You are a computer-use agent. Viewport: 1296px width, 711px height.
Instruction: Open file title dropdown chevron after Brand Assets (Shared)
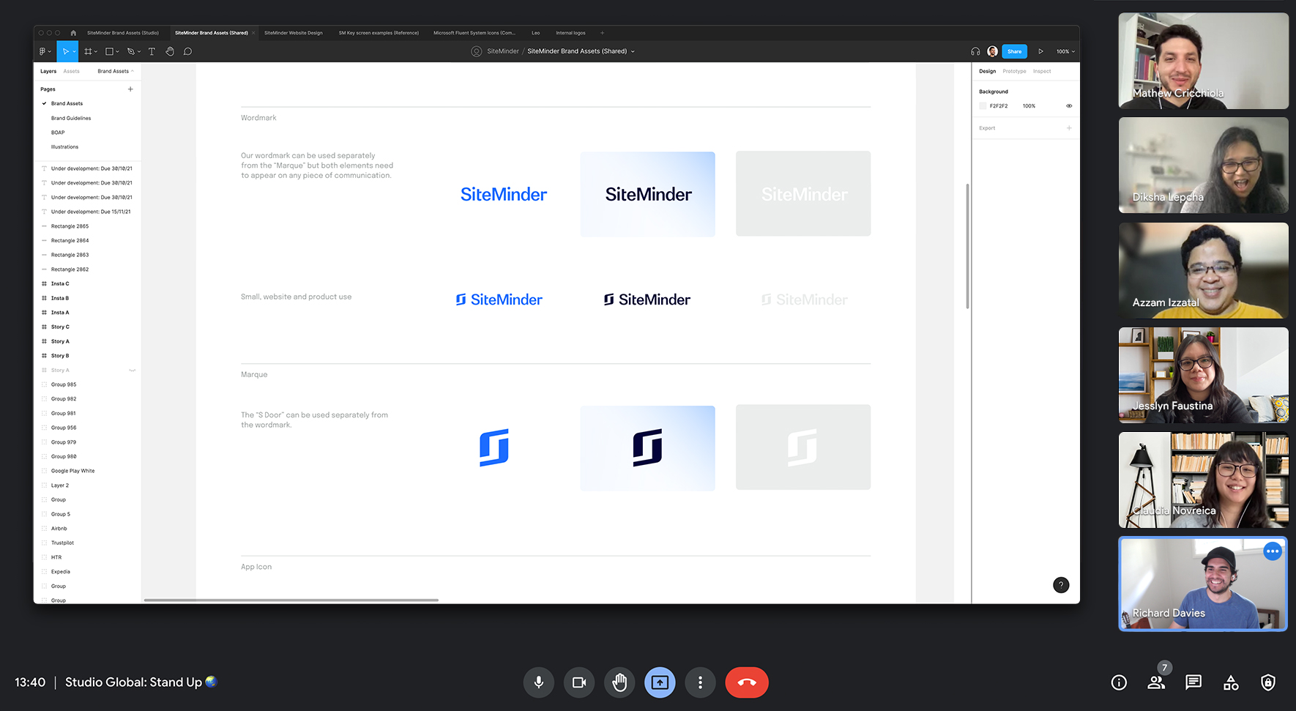point(633,51)
